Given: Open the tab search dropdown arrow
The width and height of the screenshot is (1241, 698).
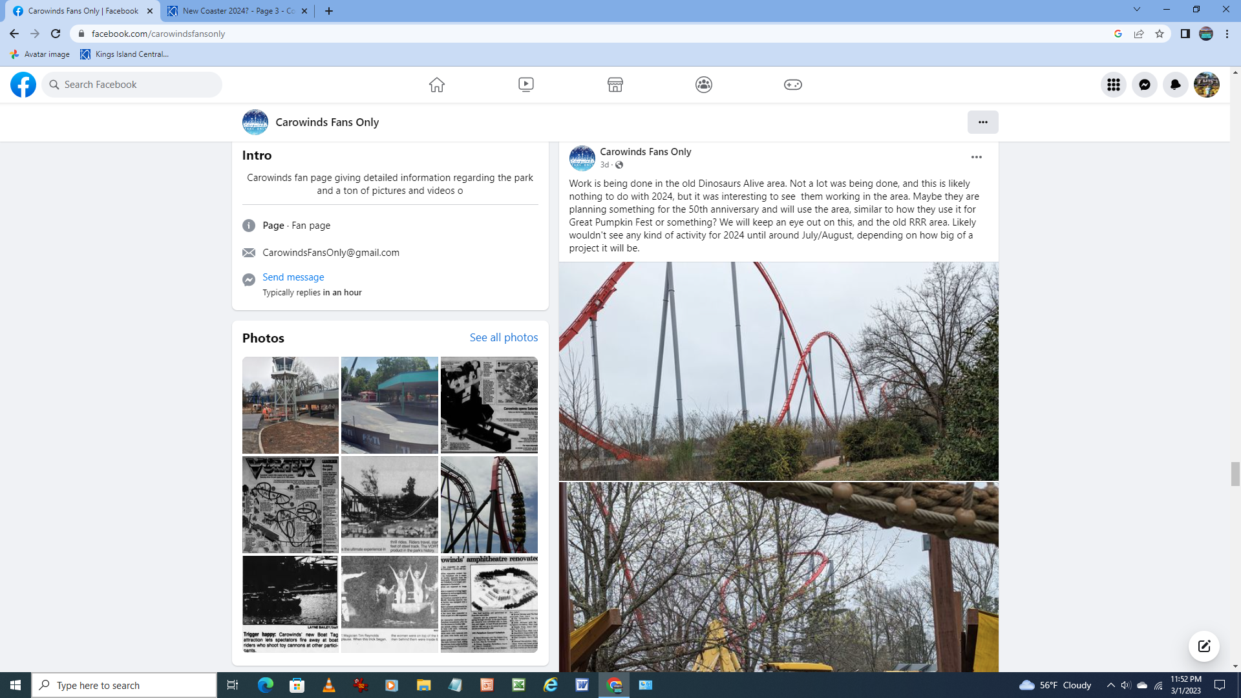Looking at the screenshot, I should coord(1137,10).
